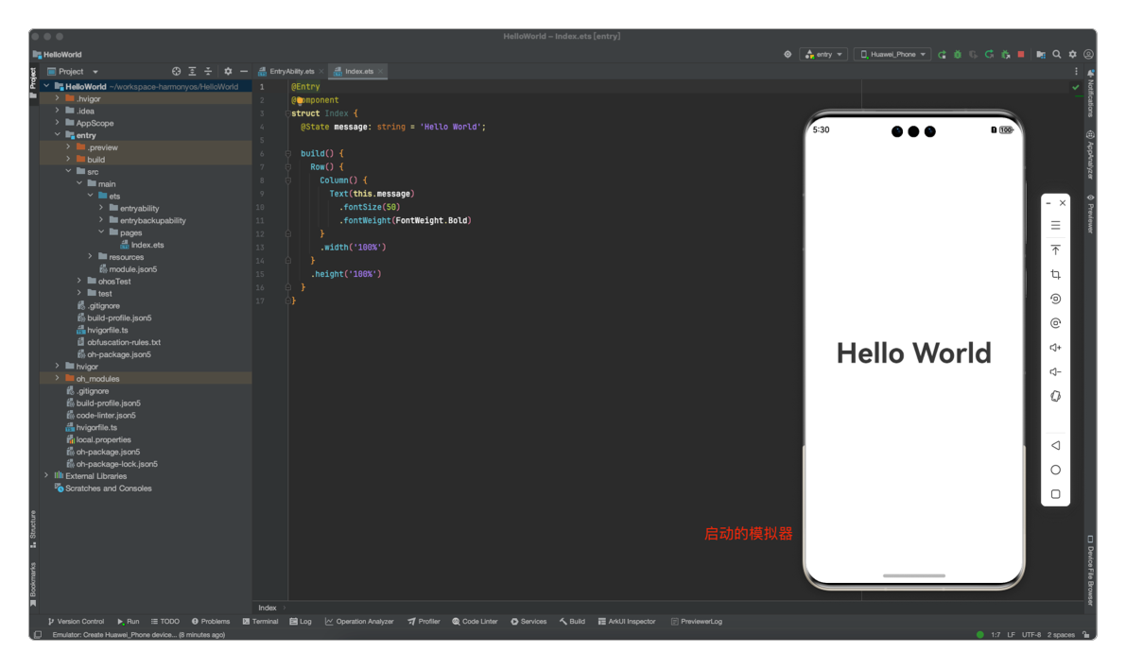1126x669 pixels.
Task: Expand the oh_modules folder
Action: pyautogui.click(x=58, y=378)
